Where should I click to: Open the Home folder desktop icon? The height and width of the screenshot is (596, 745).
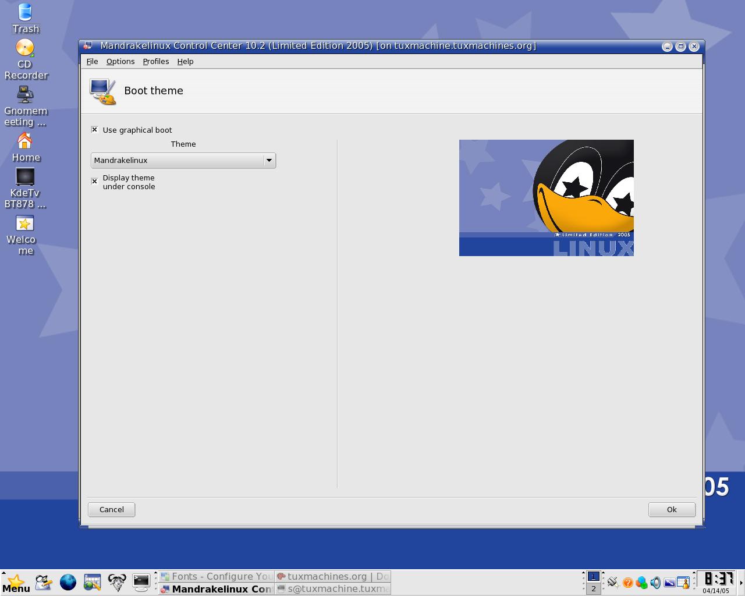(x=25, y=147)
